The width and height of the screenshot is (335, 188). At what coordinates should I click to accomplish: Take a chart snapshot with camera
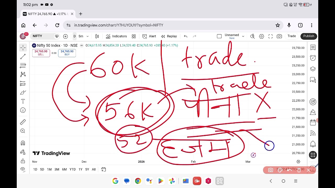coord(279,36)
